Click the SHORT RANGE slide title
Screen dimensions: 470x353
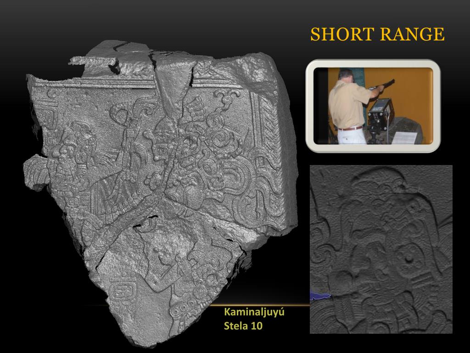coord(377,34)
